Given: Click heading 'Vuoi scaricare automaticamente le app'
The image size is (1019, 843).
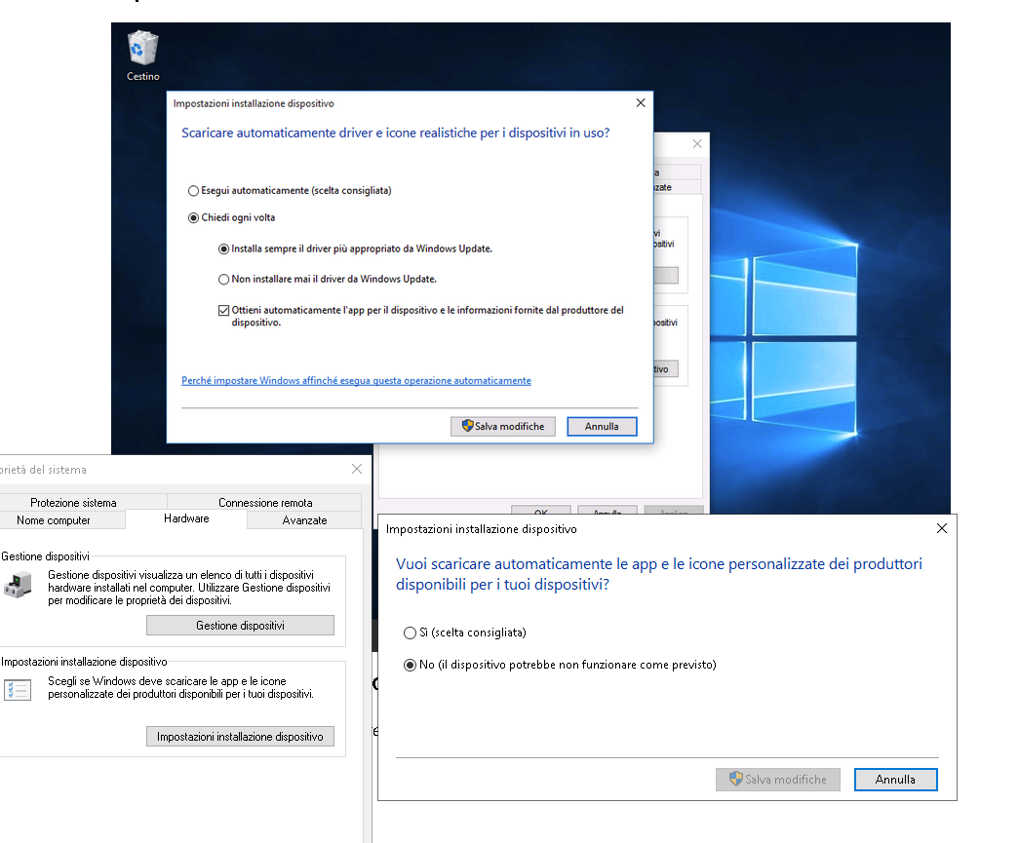Looking at the screenshot, I should [x=659, y=574].
